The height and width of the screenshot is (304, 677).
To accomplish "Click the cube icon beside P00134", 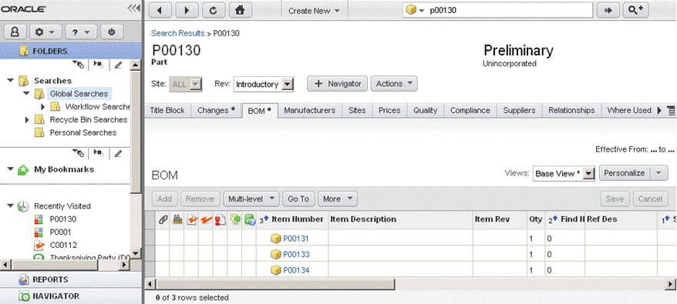I will click(276, 270).
